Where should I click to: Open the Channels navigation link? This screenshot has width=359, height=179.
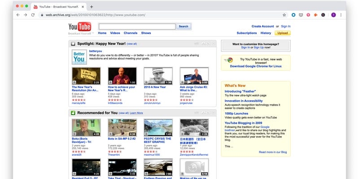(x=131, y=33)
